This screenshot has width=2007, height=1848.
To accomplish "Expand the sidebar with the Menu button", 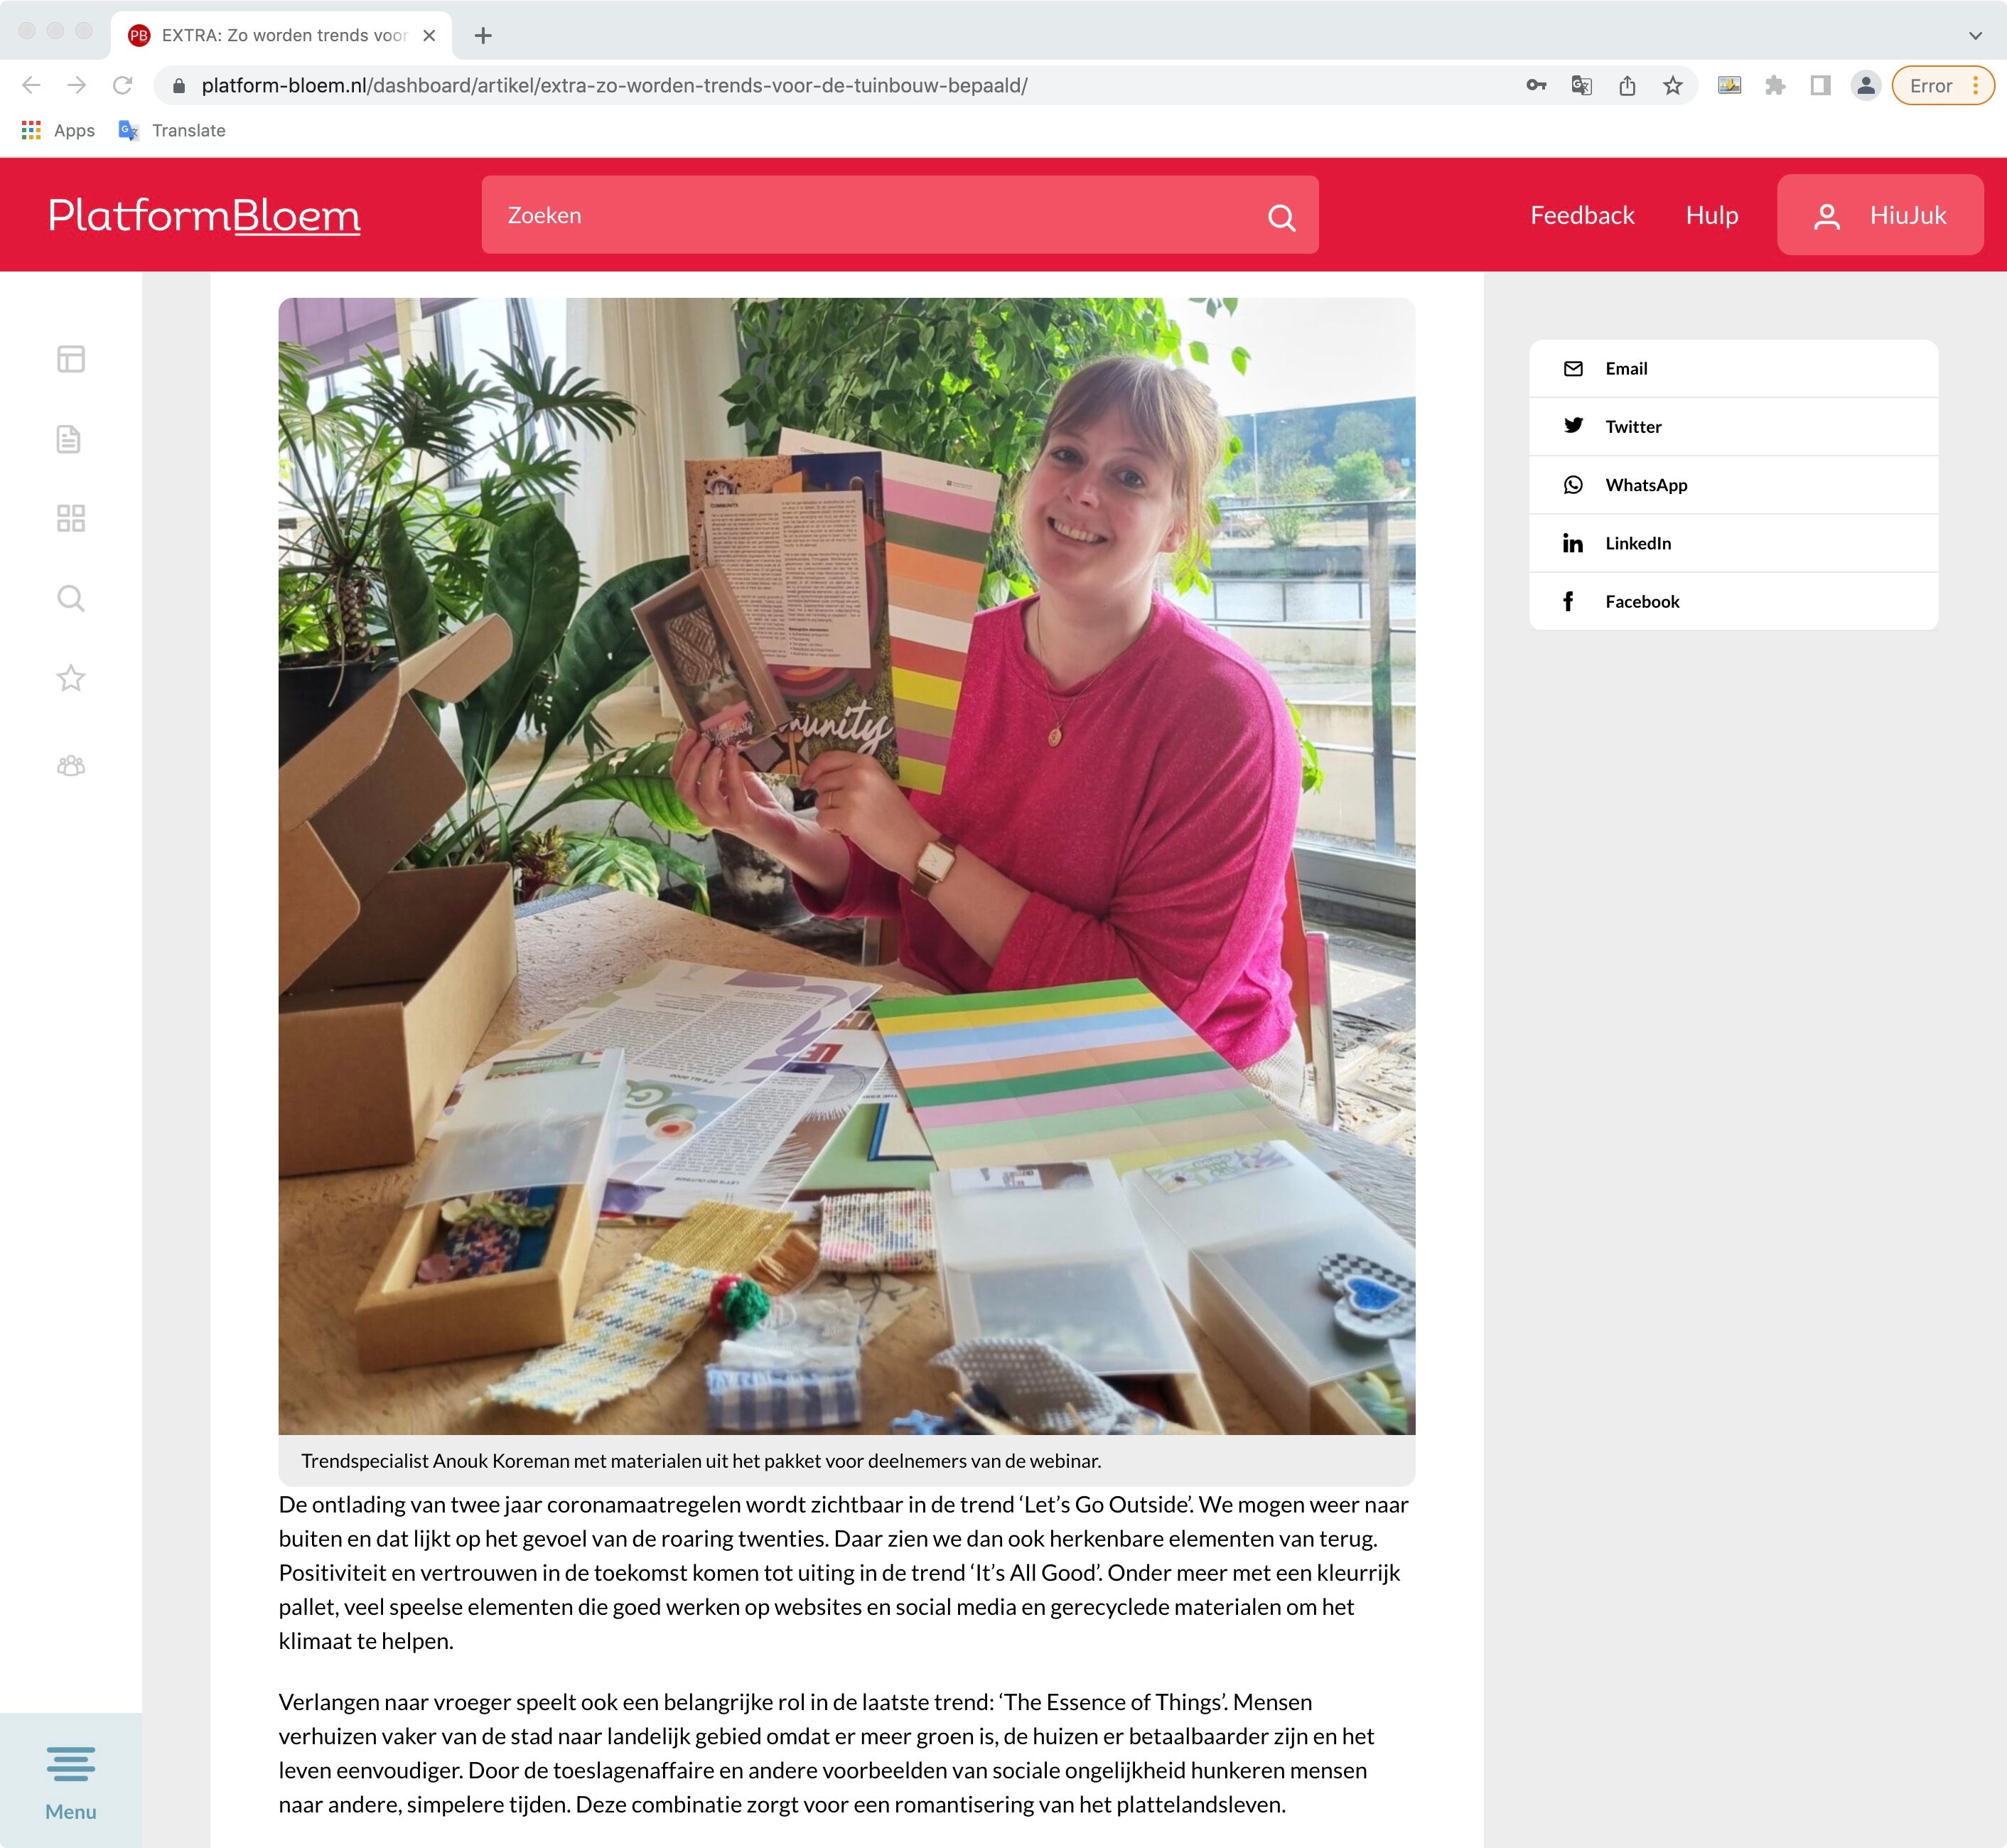I will click(x=71, y=1783).
